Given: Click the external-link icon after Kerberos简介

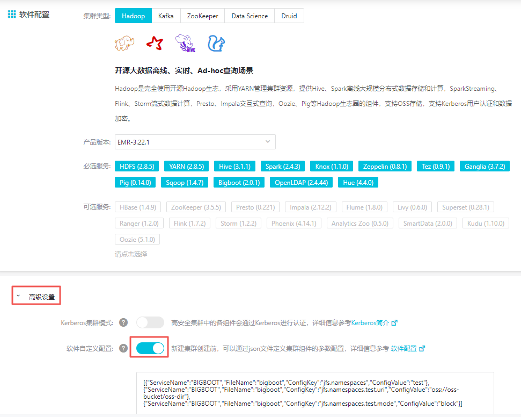Looking at the screenshot, I should pyautogui.click(x=394, y=322).
